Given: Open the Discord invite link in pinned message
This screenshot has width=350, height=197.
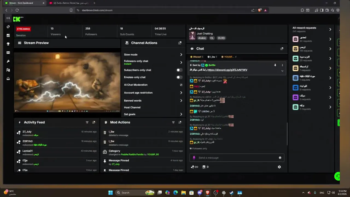Looking at the screenshot, I should point(227,70).
